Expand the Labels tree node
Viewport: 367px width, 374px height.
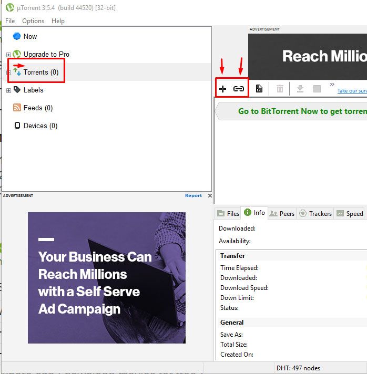pos(8,90)
